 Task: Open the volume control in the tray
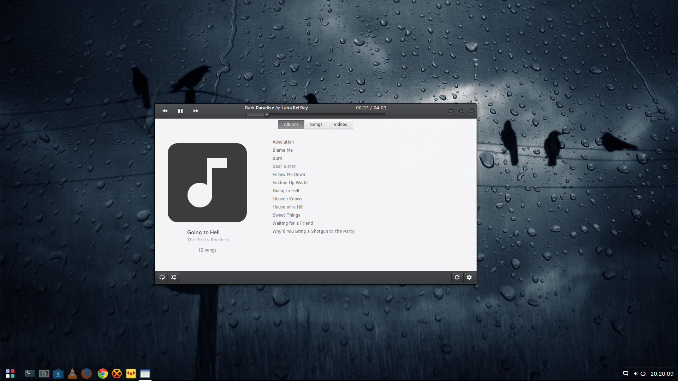pyautogui.click(x=635, y=374)
